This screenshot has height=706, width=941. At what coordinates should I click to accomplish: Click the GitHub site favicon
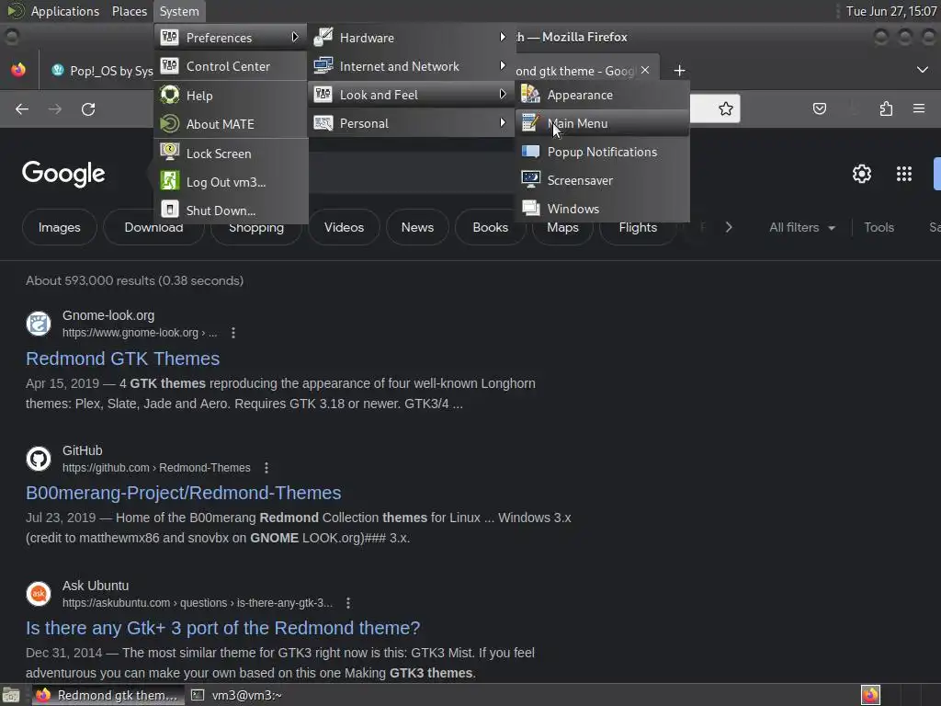click(x=39, y=459)
